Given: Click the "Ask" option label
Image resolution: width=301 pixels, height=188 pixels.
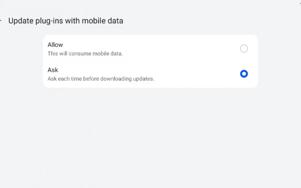Looking at the screenshot, I should (x=53, y=70).
